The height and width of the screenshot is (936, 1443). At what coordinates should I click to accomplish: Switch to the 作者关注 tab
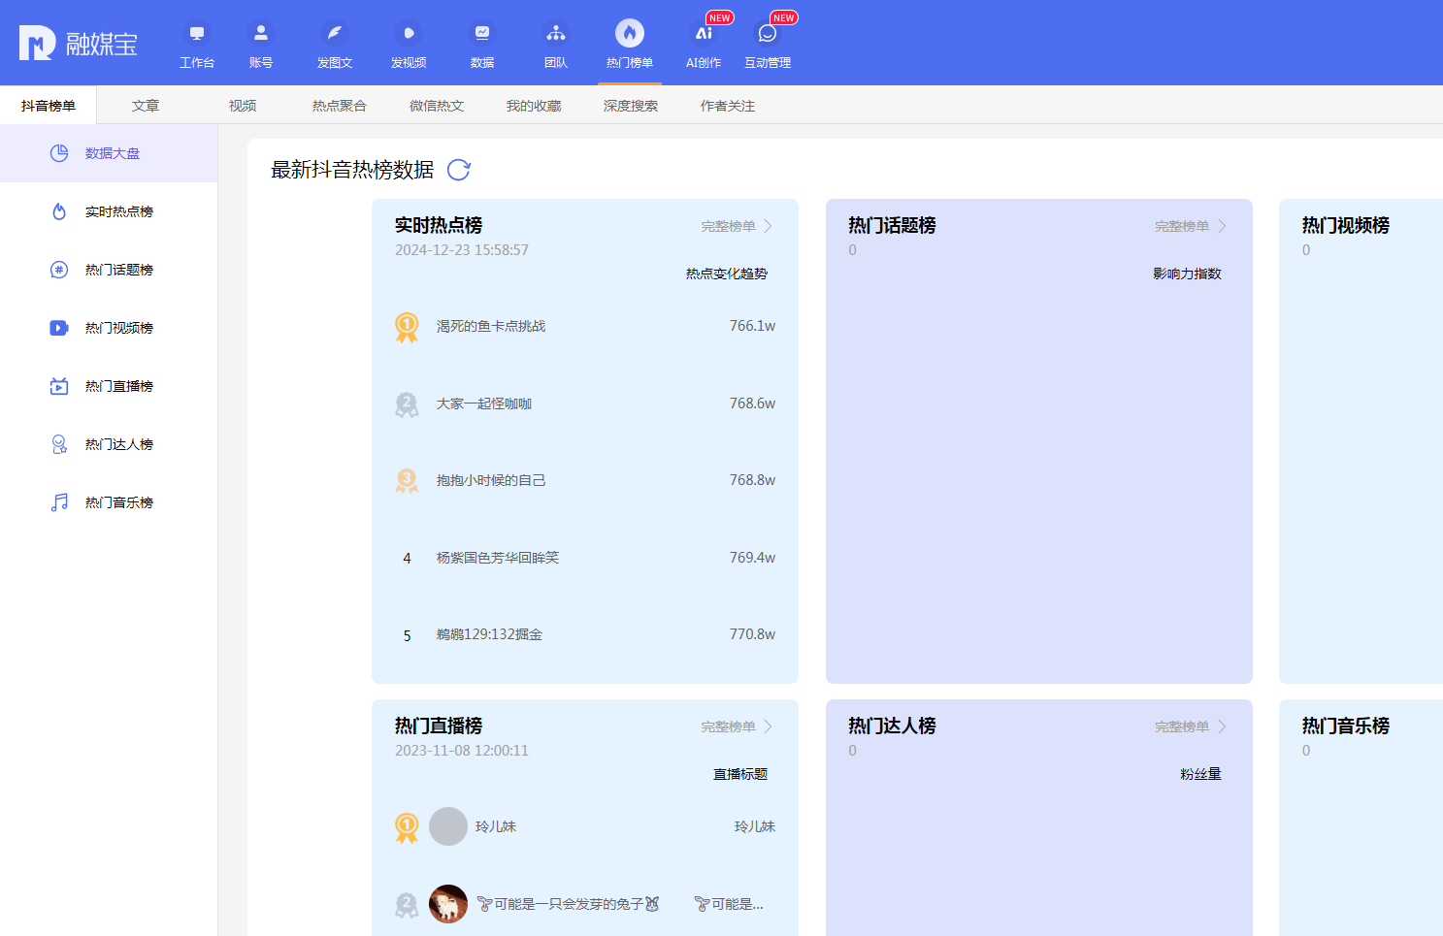point(728,106)
